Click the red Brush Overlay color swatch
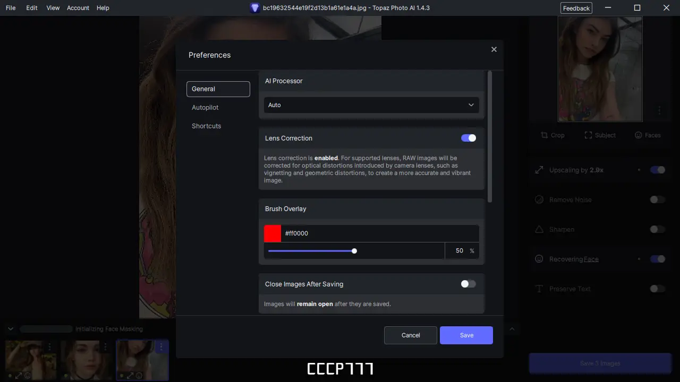Viewport: 680px width, 382px height. tap(273, 233)
